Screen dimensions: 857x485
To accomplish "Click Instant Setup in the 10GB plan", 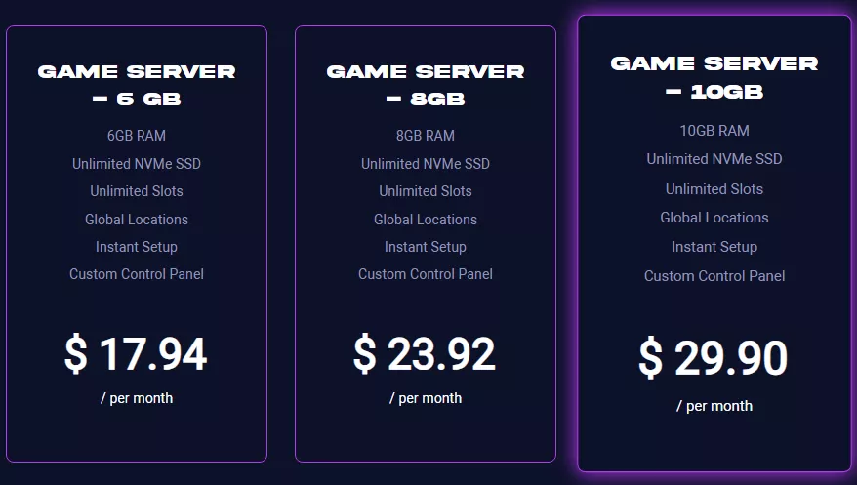I will (x=714, y=247).
